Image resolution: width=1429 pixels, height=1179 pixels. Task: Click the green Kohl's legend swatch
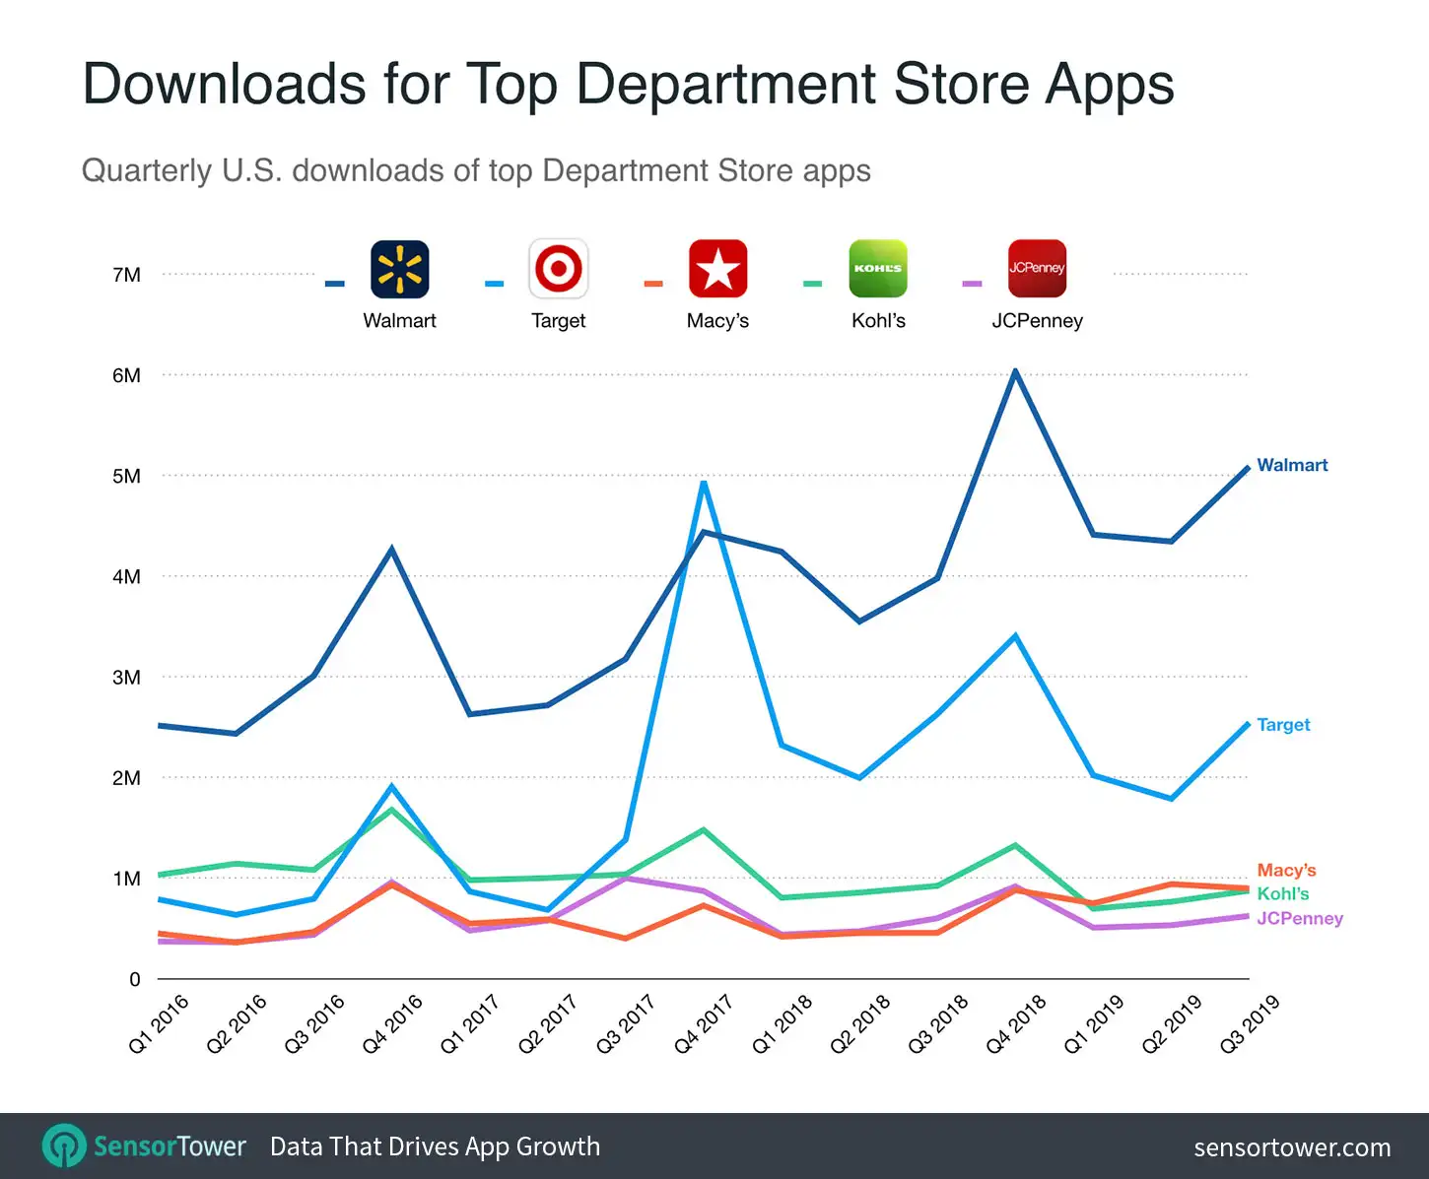tap(812, 284)
